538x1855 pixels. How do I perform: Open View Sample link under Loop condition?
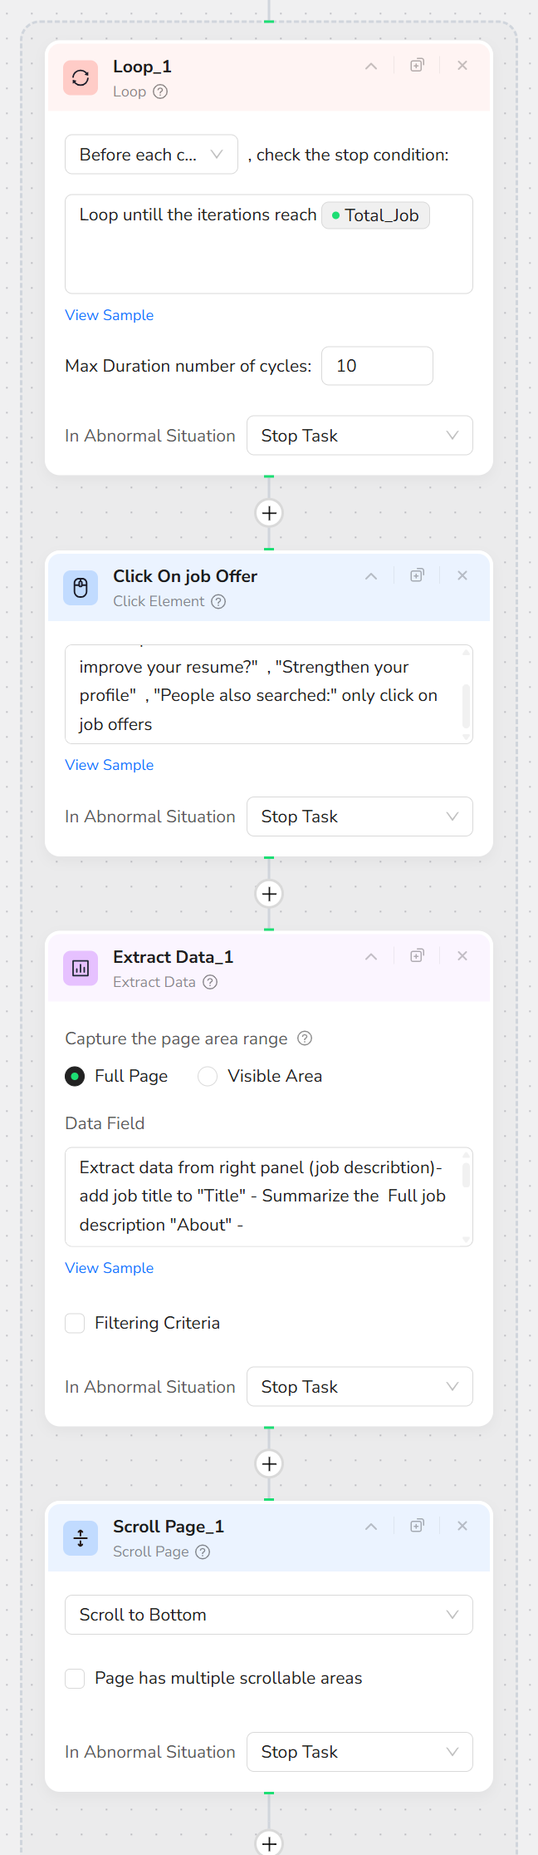(x=109, y=315)
